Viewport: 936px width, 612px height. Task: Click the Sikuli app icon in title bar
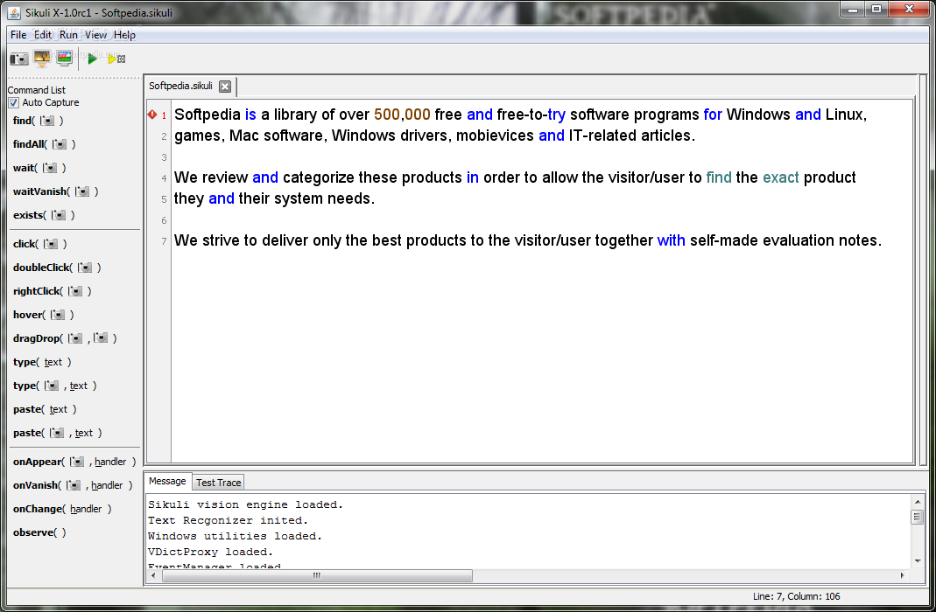coord(14,12)
